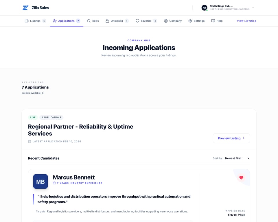The height and width of the screenshot is (222, 278).
Task: Open the Listings tab
Action: 35,21
